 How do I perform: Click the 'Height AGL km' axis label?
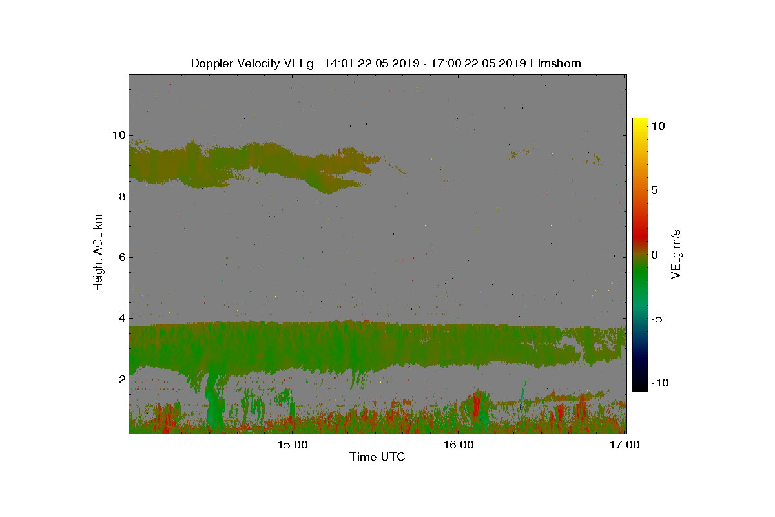point(98,253)
